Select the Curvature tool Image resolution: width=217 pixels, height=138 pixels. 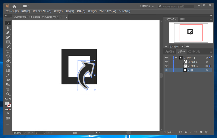8,37
